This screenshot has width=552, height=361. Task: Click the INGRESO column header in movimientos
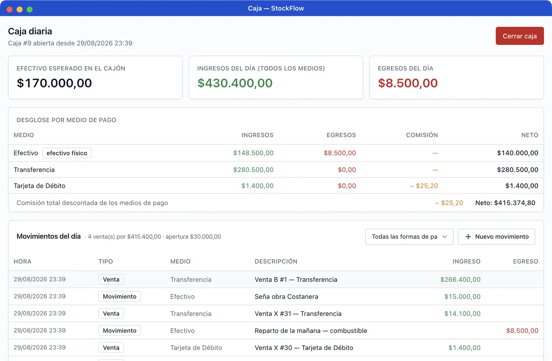[x=466, y=261]
